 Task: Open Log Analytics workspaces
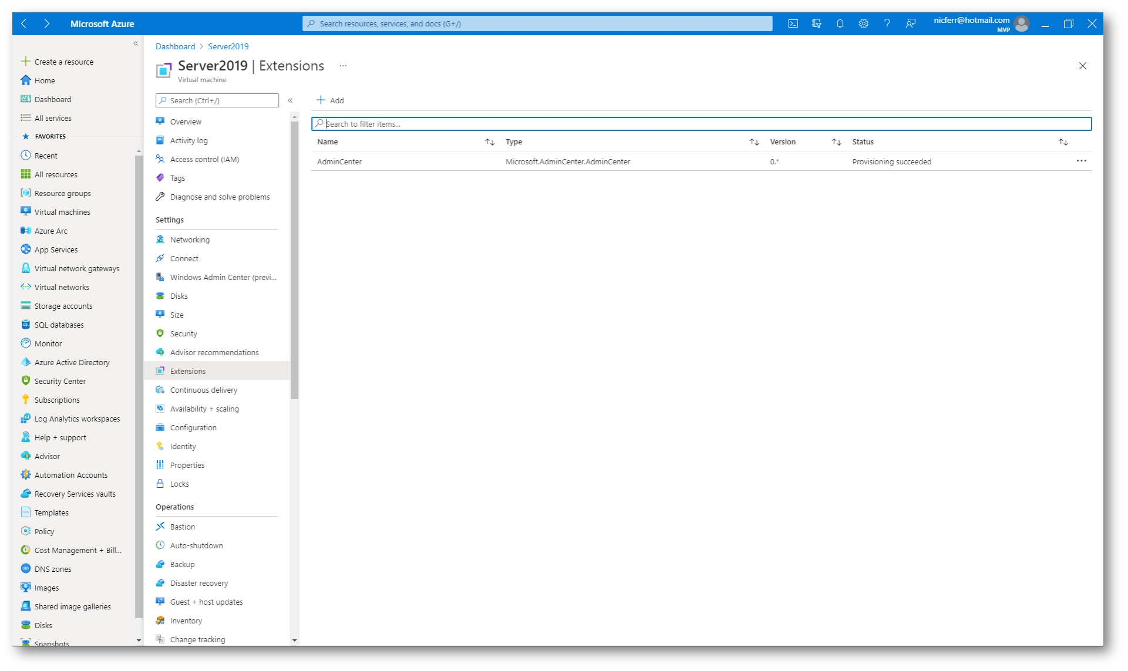click(77, 419)
